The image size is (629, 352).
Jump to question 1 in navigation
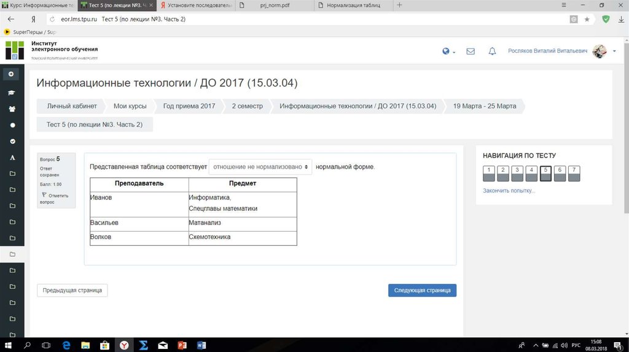tap(488, 174)
